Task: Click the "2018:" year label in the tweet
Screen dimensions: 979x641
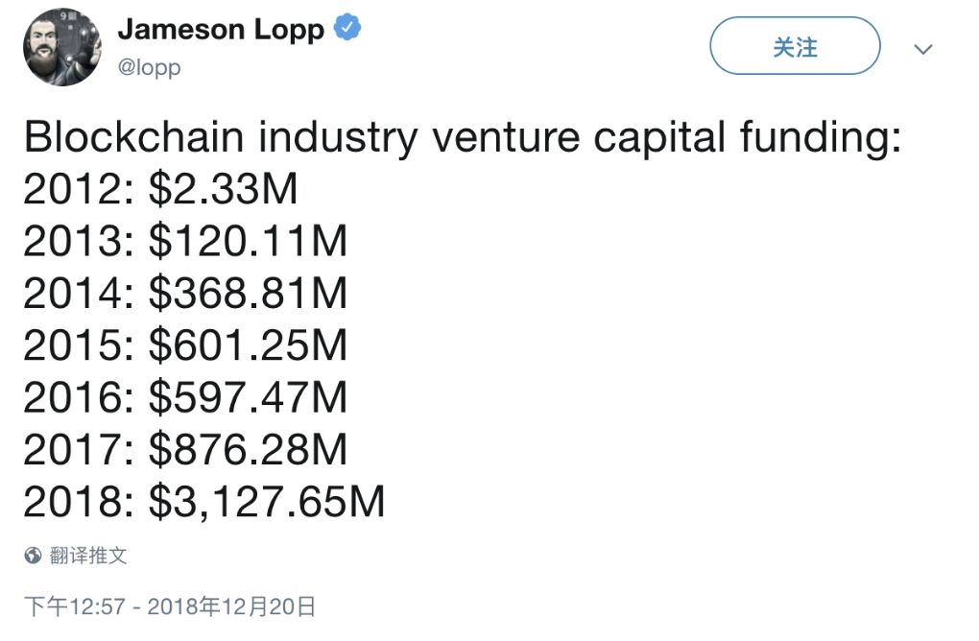Action: tap(80, 502)
